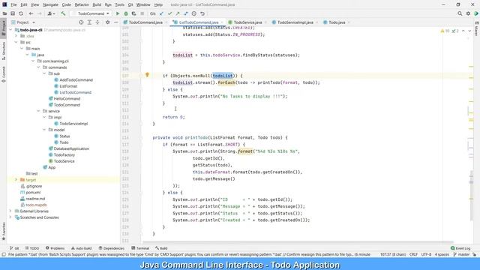Open Git Show History clock icon

[194, 13]
